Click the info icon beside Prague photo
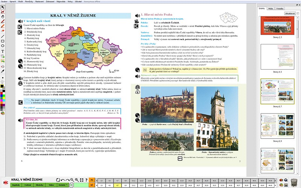The image size is (301, 188). 137,92
